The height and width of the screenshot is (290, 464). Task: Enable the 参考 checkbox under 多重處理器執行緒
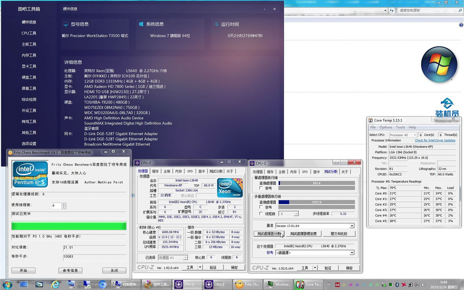pyautogui.click(x=261, y=208)
